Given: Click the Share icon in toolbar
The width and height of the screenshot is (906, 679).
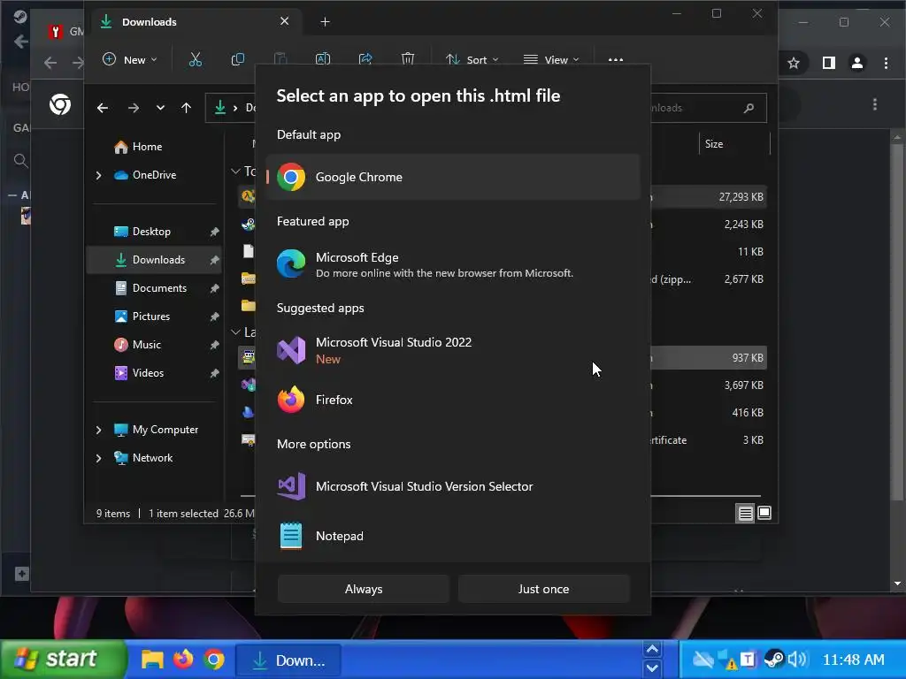Looking at the screenshot, I should [365, 59].
